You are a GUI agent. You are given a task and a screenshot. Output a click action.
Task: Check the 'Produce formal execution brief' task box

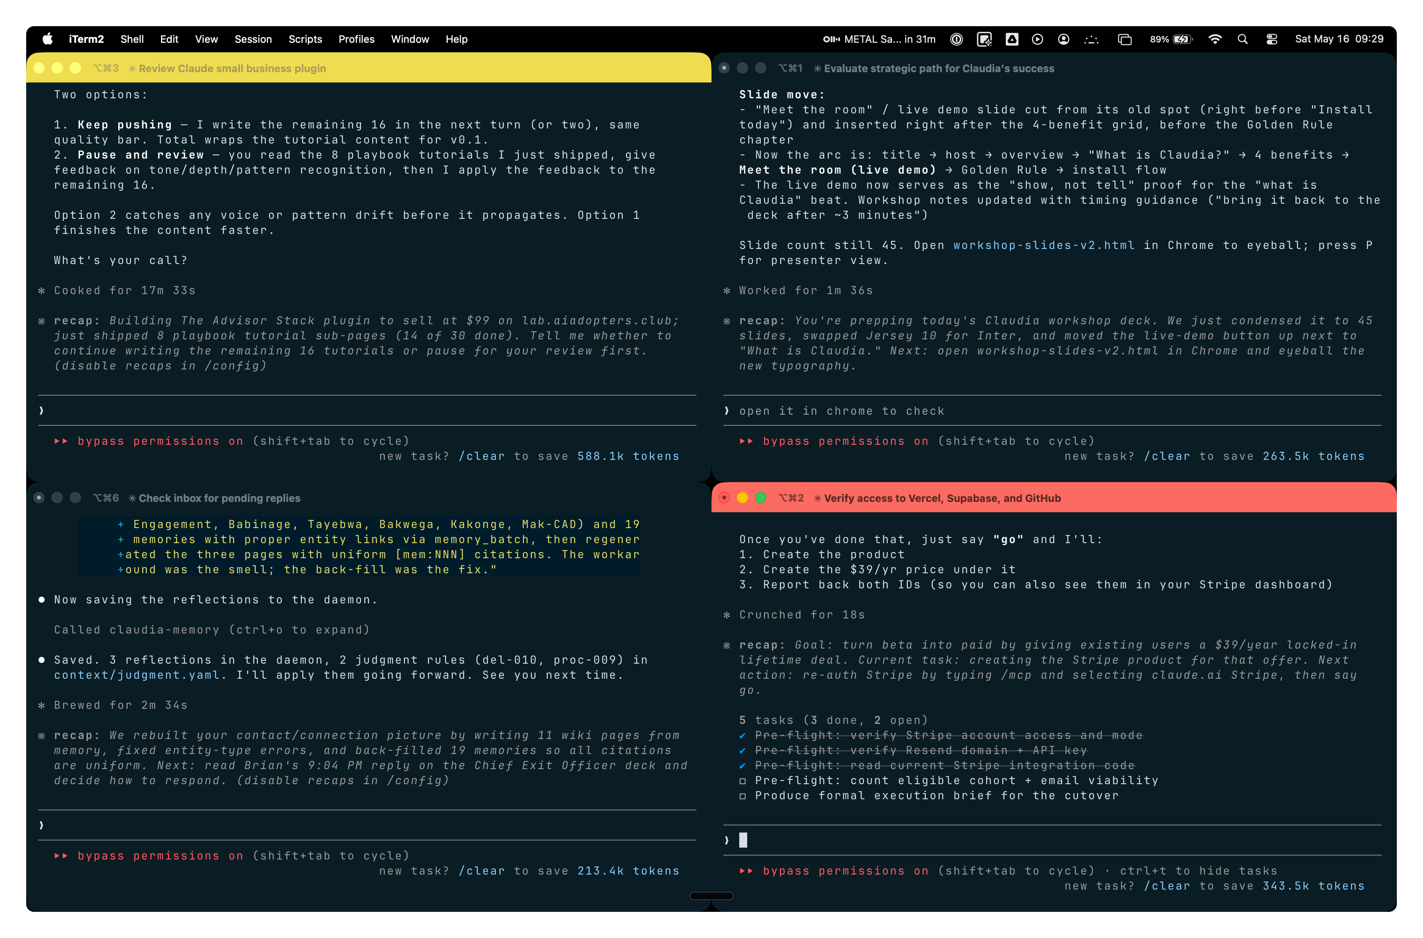point(742,796)
